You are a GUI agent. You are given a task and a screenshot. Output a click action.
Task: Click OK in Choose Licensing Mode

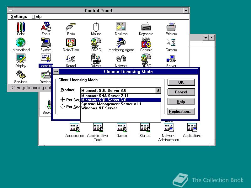[x=181, y=82]
